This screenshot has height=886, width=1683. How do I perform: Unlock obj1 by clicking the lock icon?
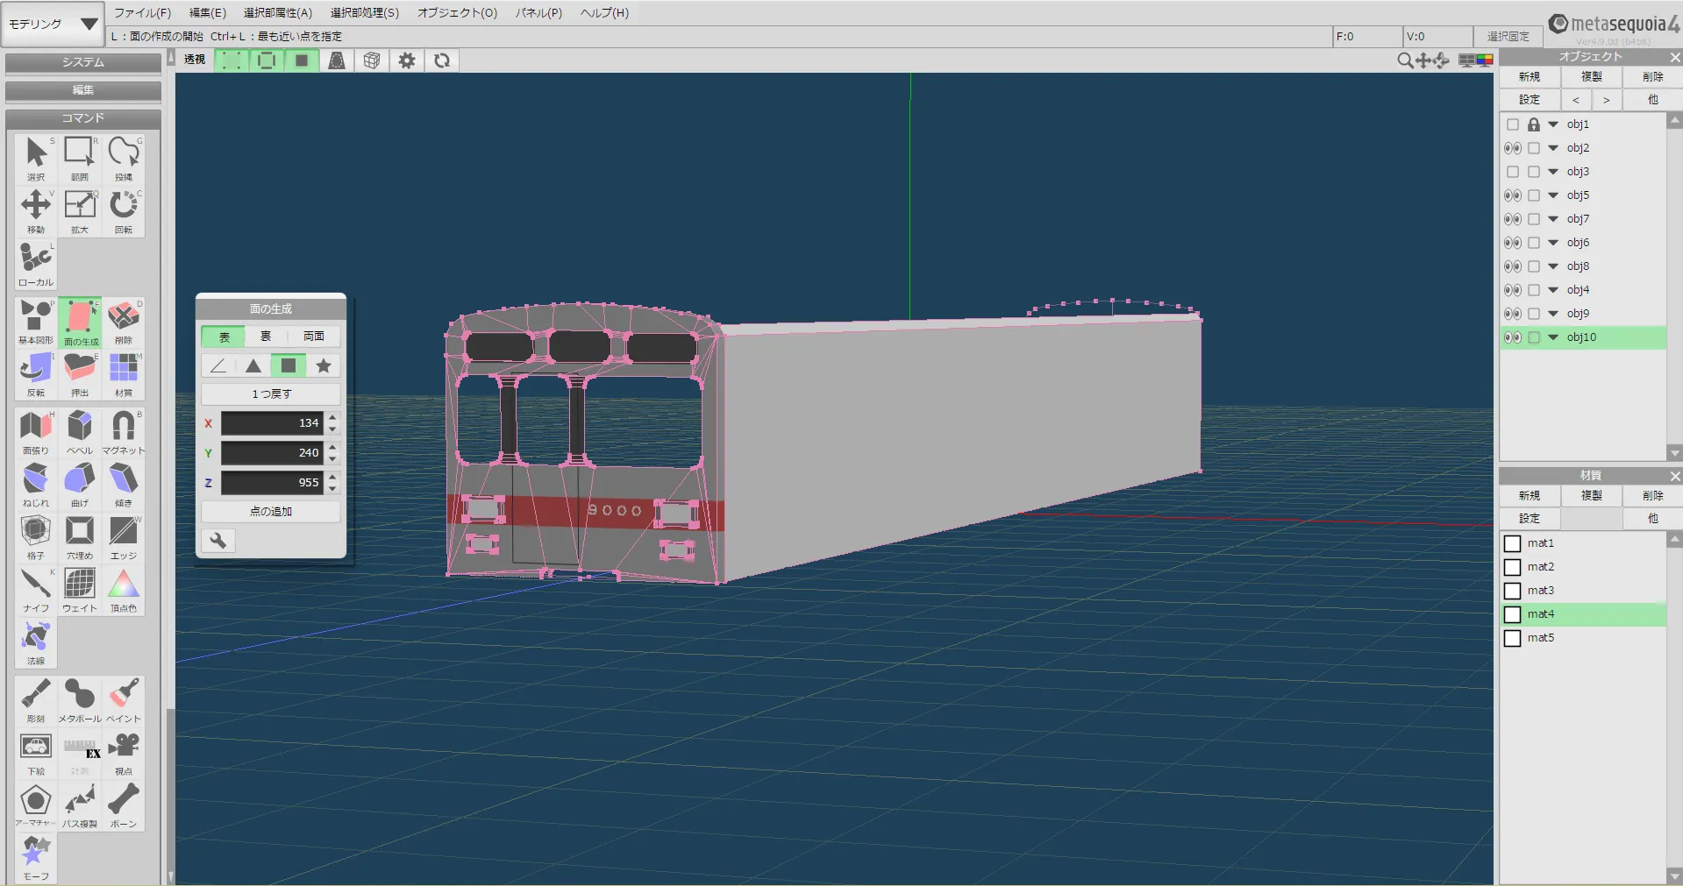click(1533, 124)
